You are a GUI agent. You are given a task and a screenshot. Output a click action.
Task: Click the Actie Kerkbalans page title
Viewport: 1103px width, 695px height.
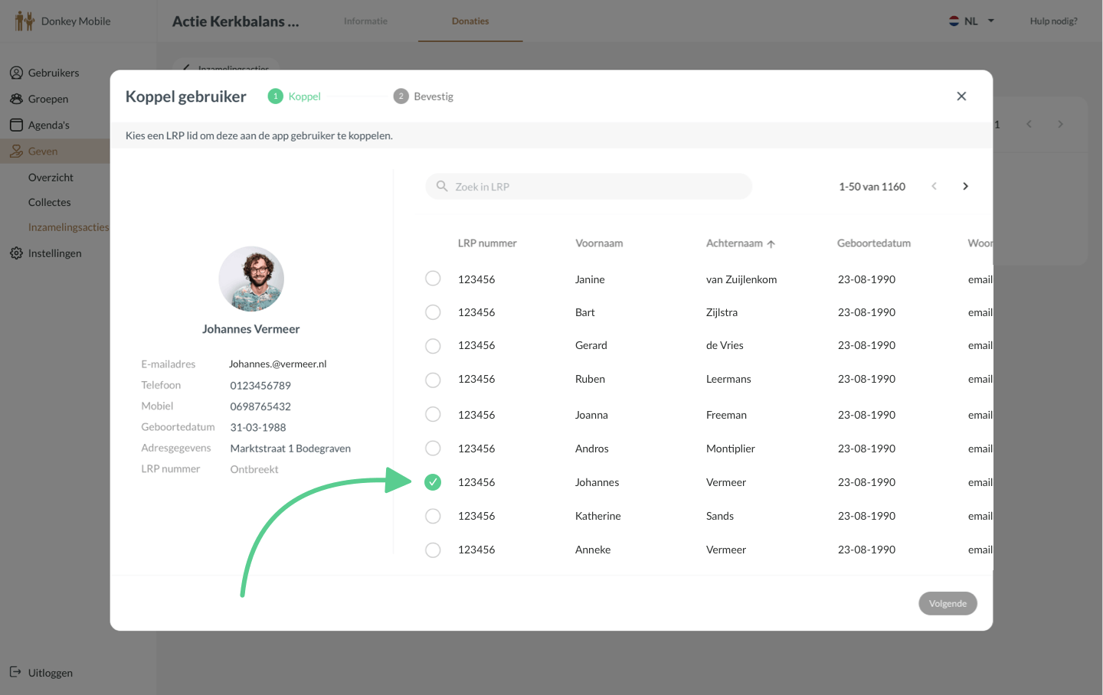pos(235,21)
